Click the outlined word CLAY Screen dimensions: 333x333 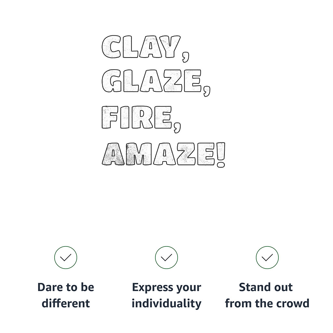(141, 47)
